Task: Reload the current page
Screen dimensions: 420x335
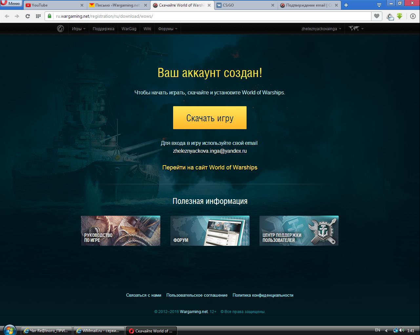Action: coord(28,16)
